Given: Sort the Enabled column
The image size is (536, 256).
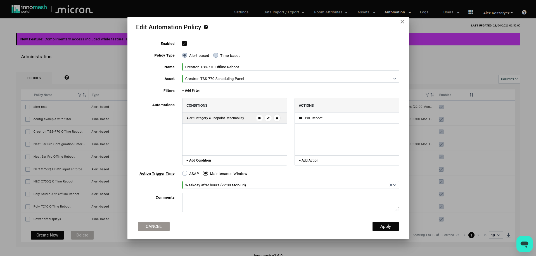Looking at the screenshot, I should [x=471, y=95].
